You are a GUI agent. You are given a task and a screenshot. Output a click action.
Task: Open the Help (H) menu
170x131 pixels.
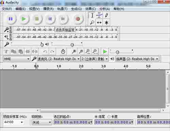(119, 9)
